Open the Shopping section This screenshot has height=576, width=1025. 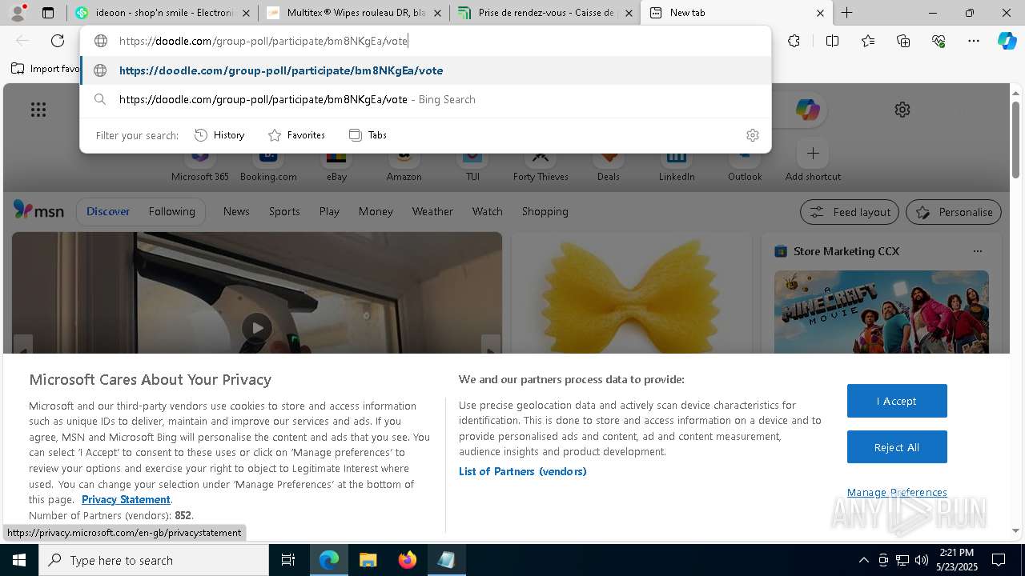[545, 211]
